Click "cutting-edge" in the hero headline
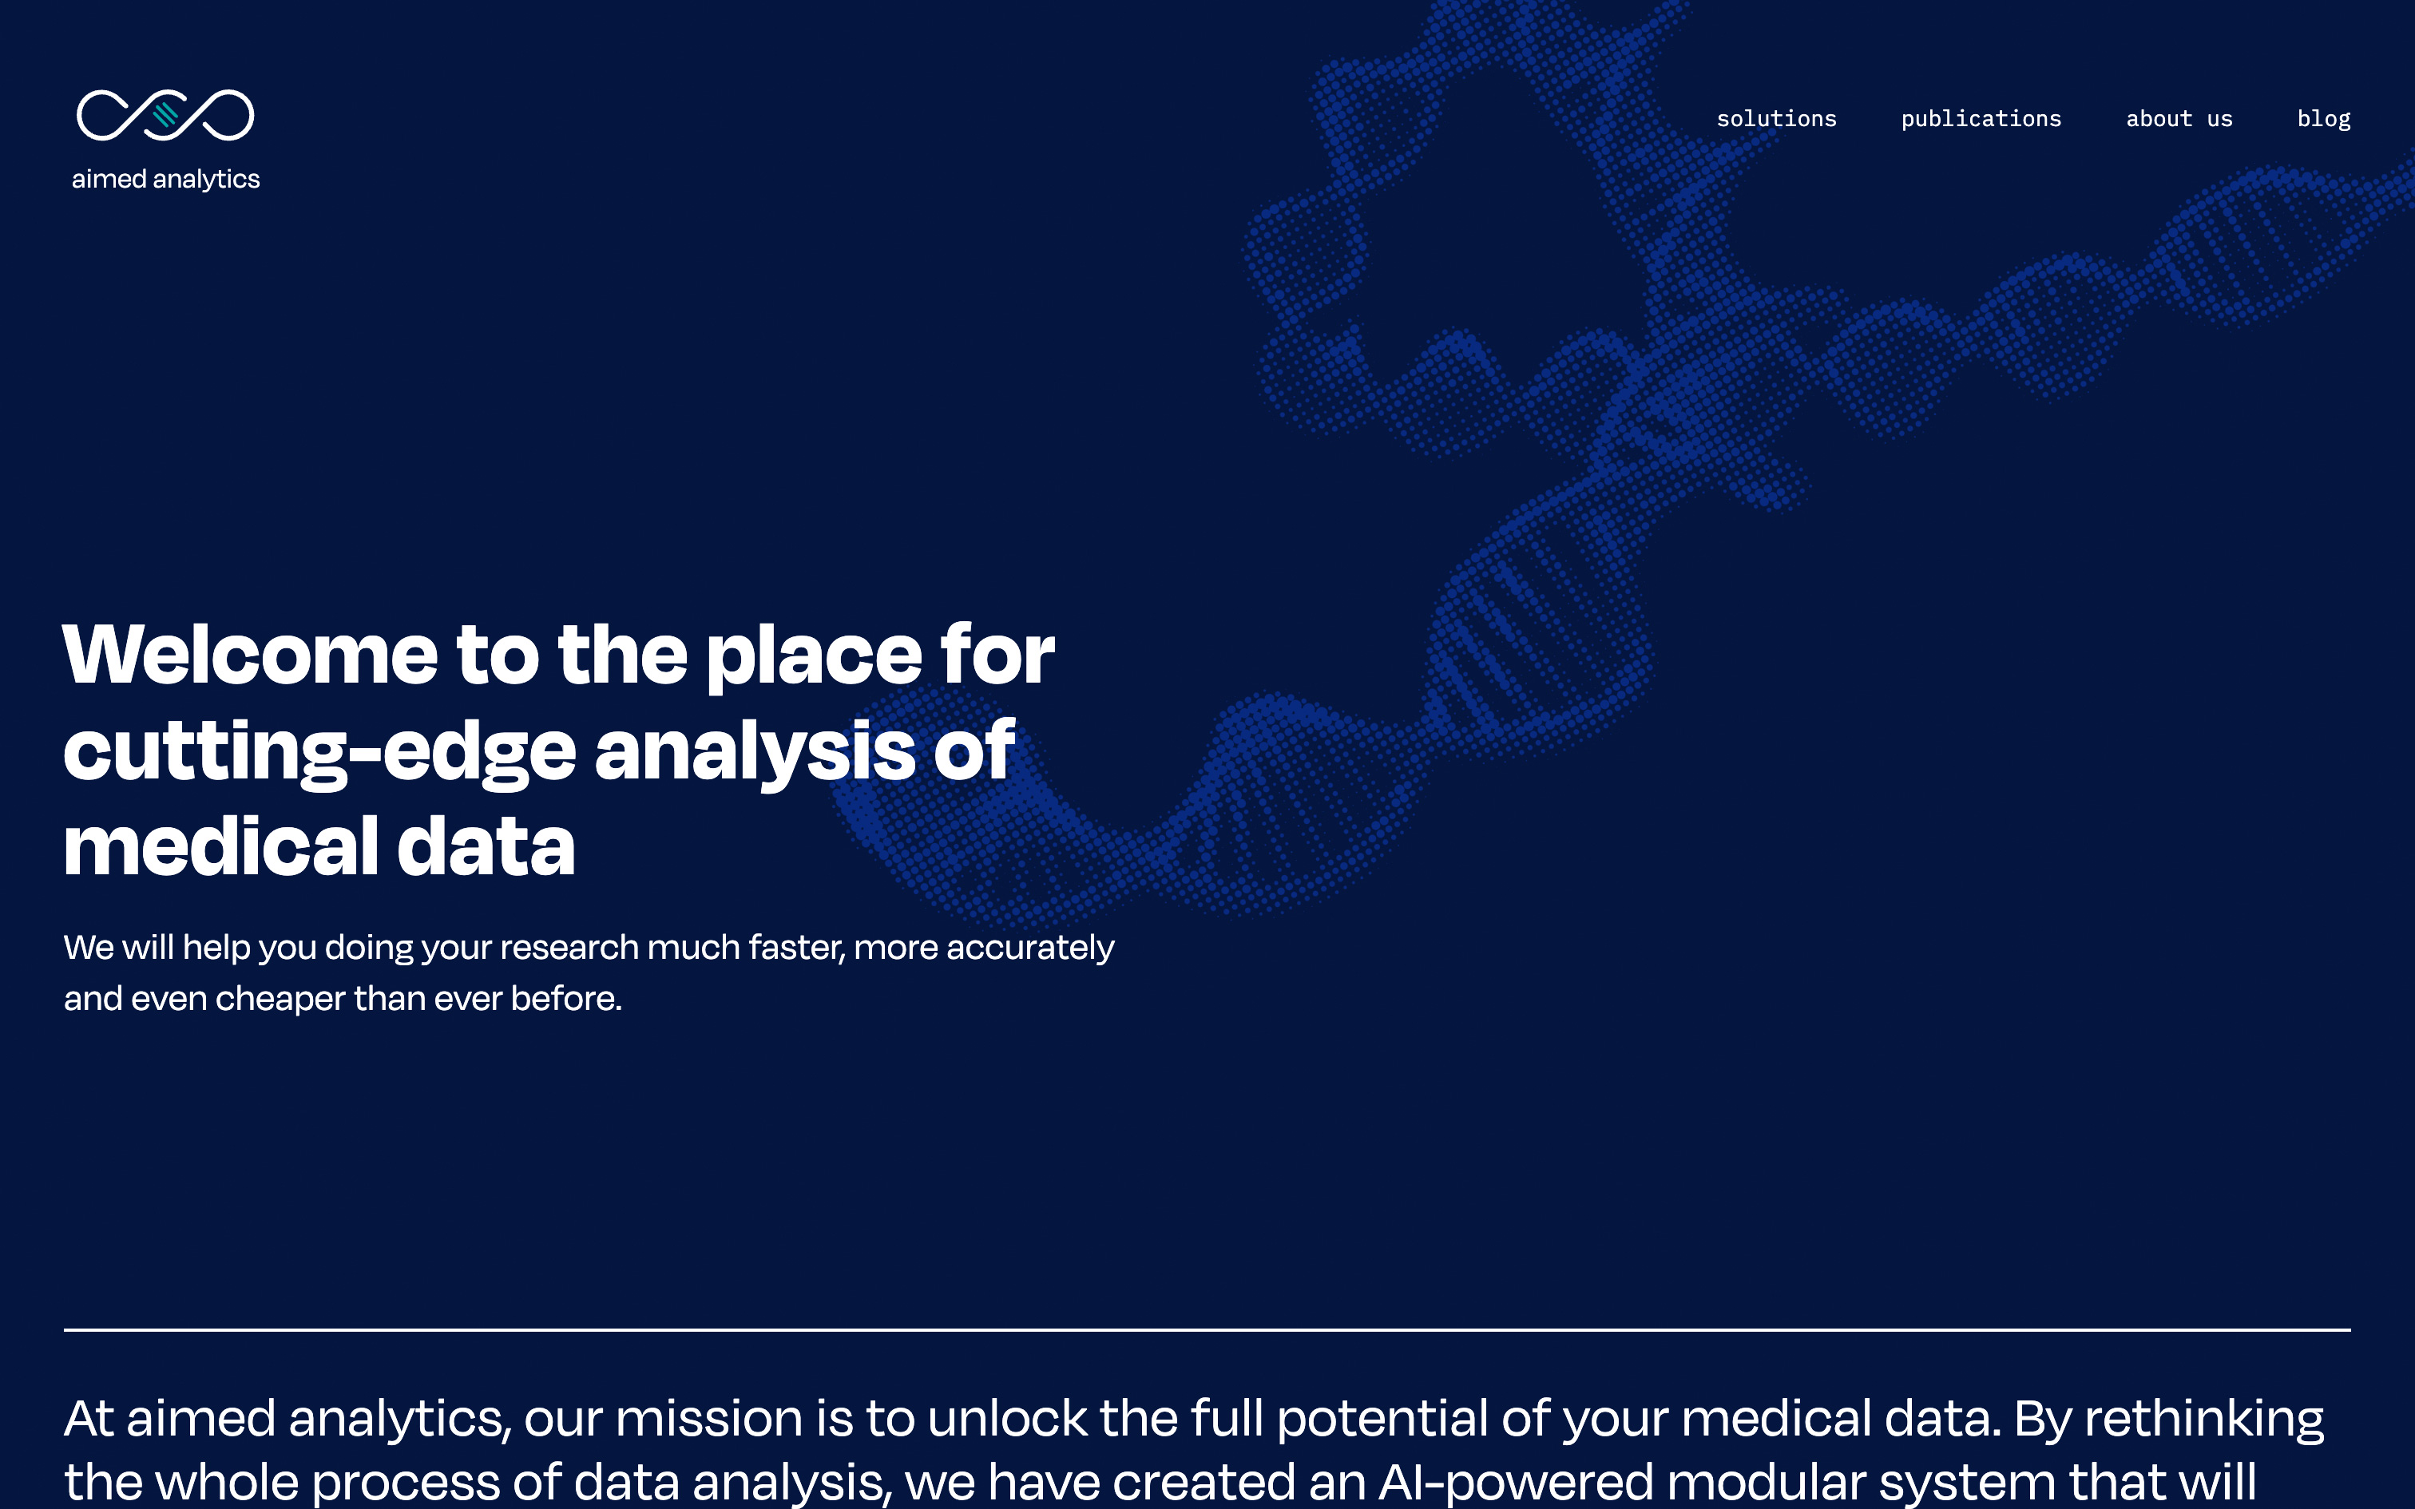 click(319, 751)
